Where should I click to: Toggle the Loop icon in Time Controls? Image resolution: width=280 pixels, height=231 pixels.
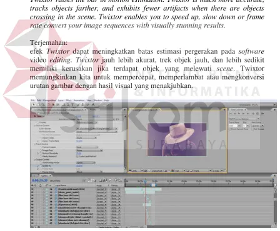pyautogui.click(x=257, y=114)
